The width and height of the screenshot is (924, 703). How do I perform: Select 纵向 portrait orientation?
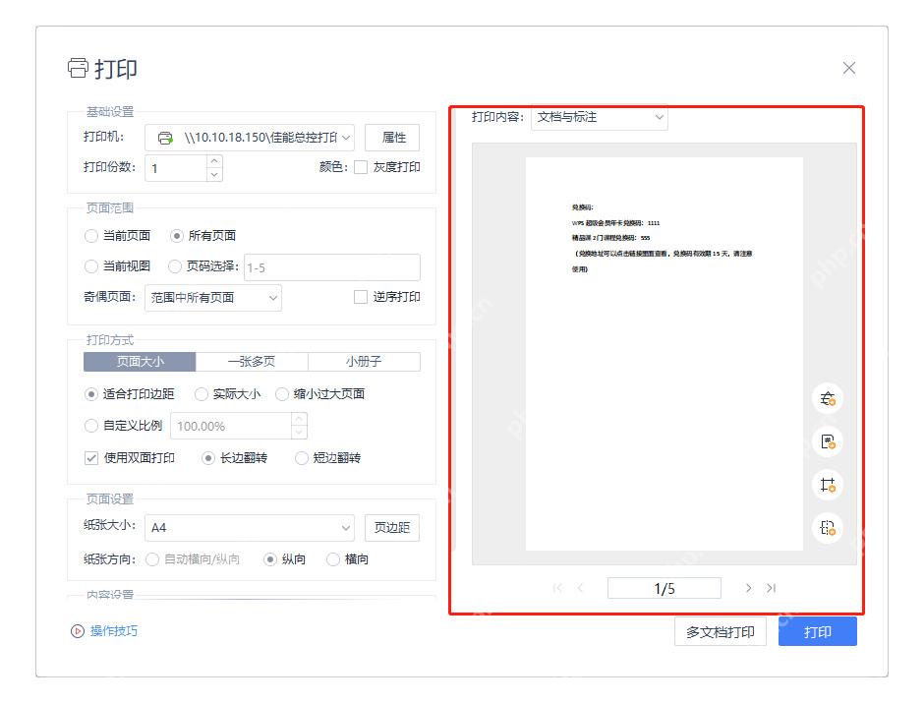click(270, 559)
